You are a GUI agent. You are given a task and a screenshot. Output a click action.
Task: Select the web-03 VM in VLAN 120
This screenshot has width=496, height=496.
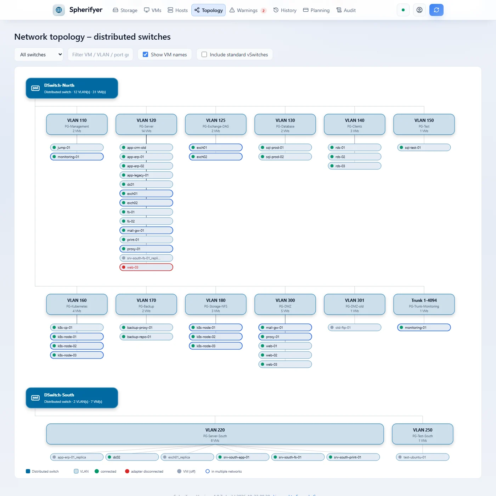pos(146,267)
